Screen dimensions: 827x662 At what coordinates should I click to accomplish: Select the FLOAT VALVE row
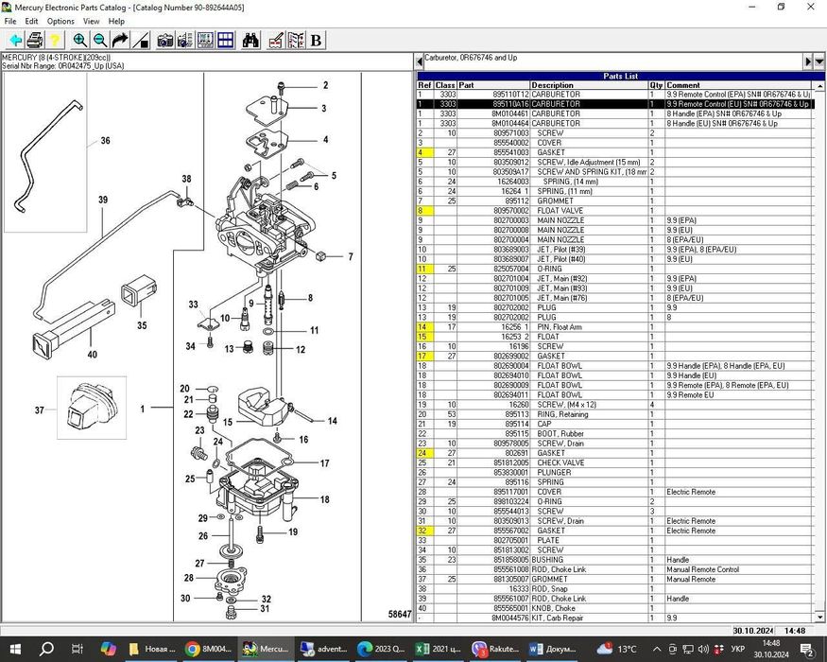614,211
